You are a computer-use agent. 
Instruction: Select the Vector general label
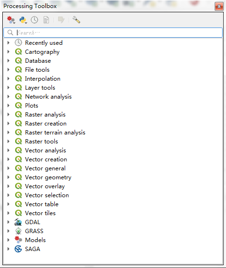45,168
